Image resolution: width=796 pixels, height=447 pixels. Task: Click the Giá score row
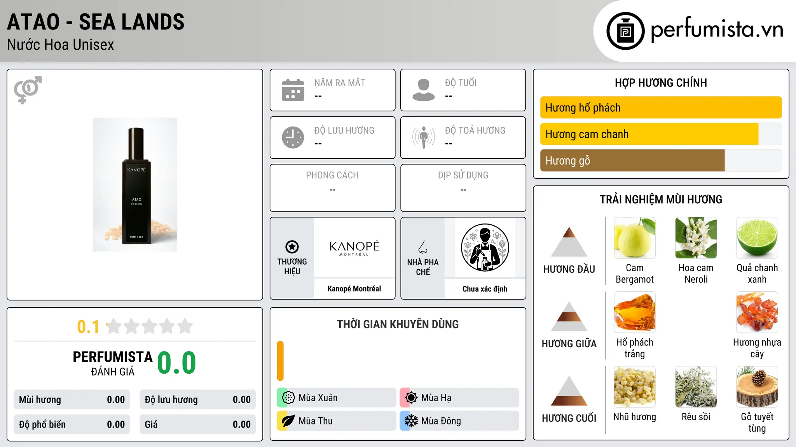click(x=198, y=424)
